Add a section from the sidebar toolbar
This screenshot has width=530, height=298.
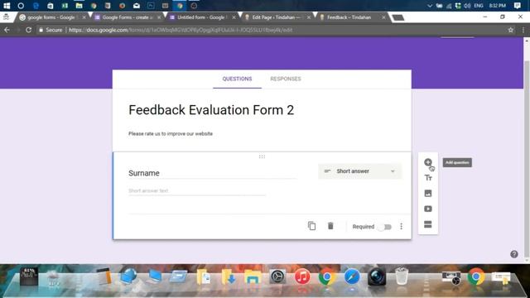[x=428, y=224]
